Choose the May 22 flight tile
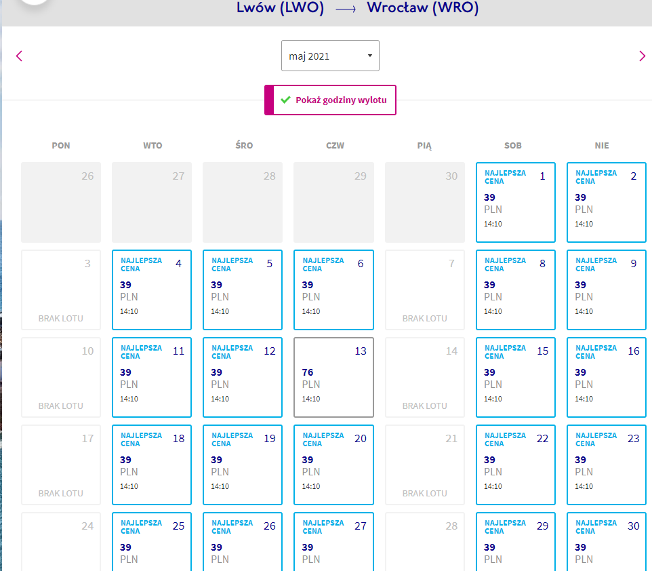Screen dimensions: 652x571 (x=516, y=465)
